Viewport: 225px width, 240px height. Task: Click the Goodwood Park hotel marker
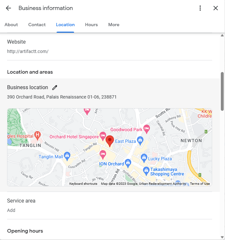tap(146, 129)
